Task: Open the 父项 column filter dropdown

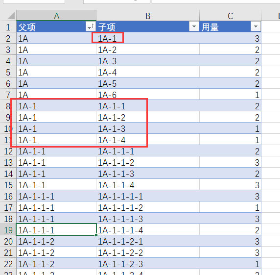Action: click(91, 27)
